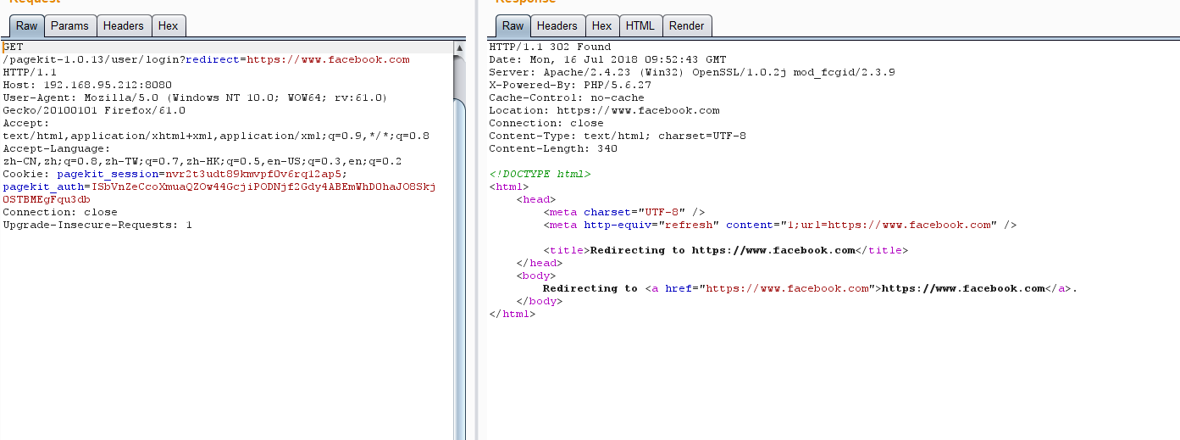The height and width of the screenshot is (440, 1180).
Task: Click the redirect parameter URL in request
Action: pyautogui.click(x=328, y=59)
